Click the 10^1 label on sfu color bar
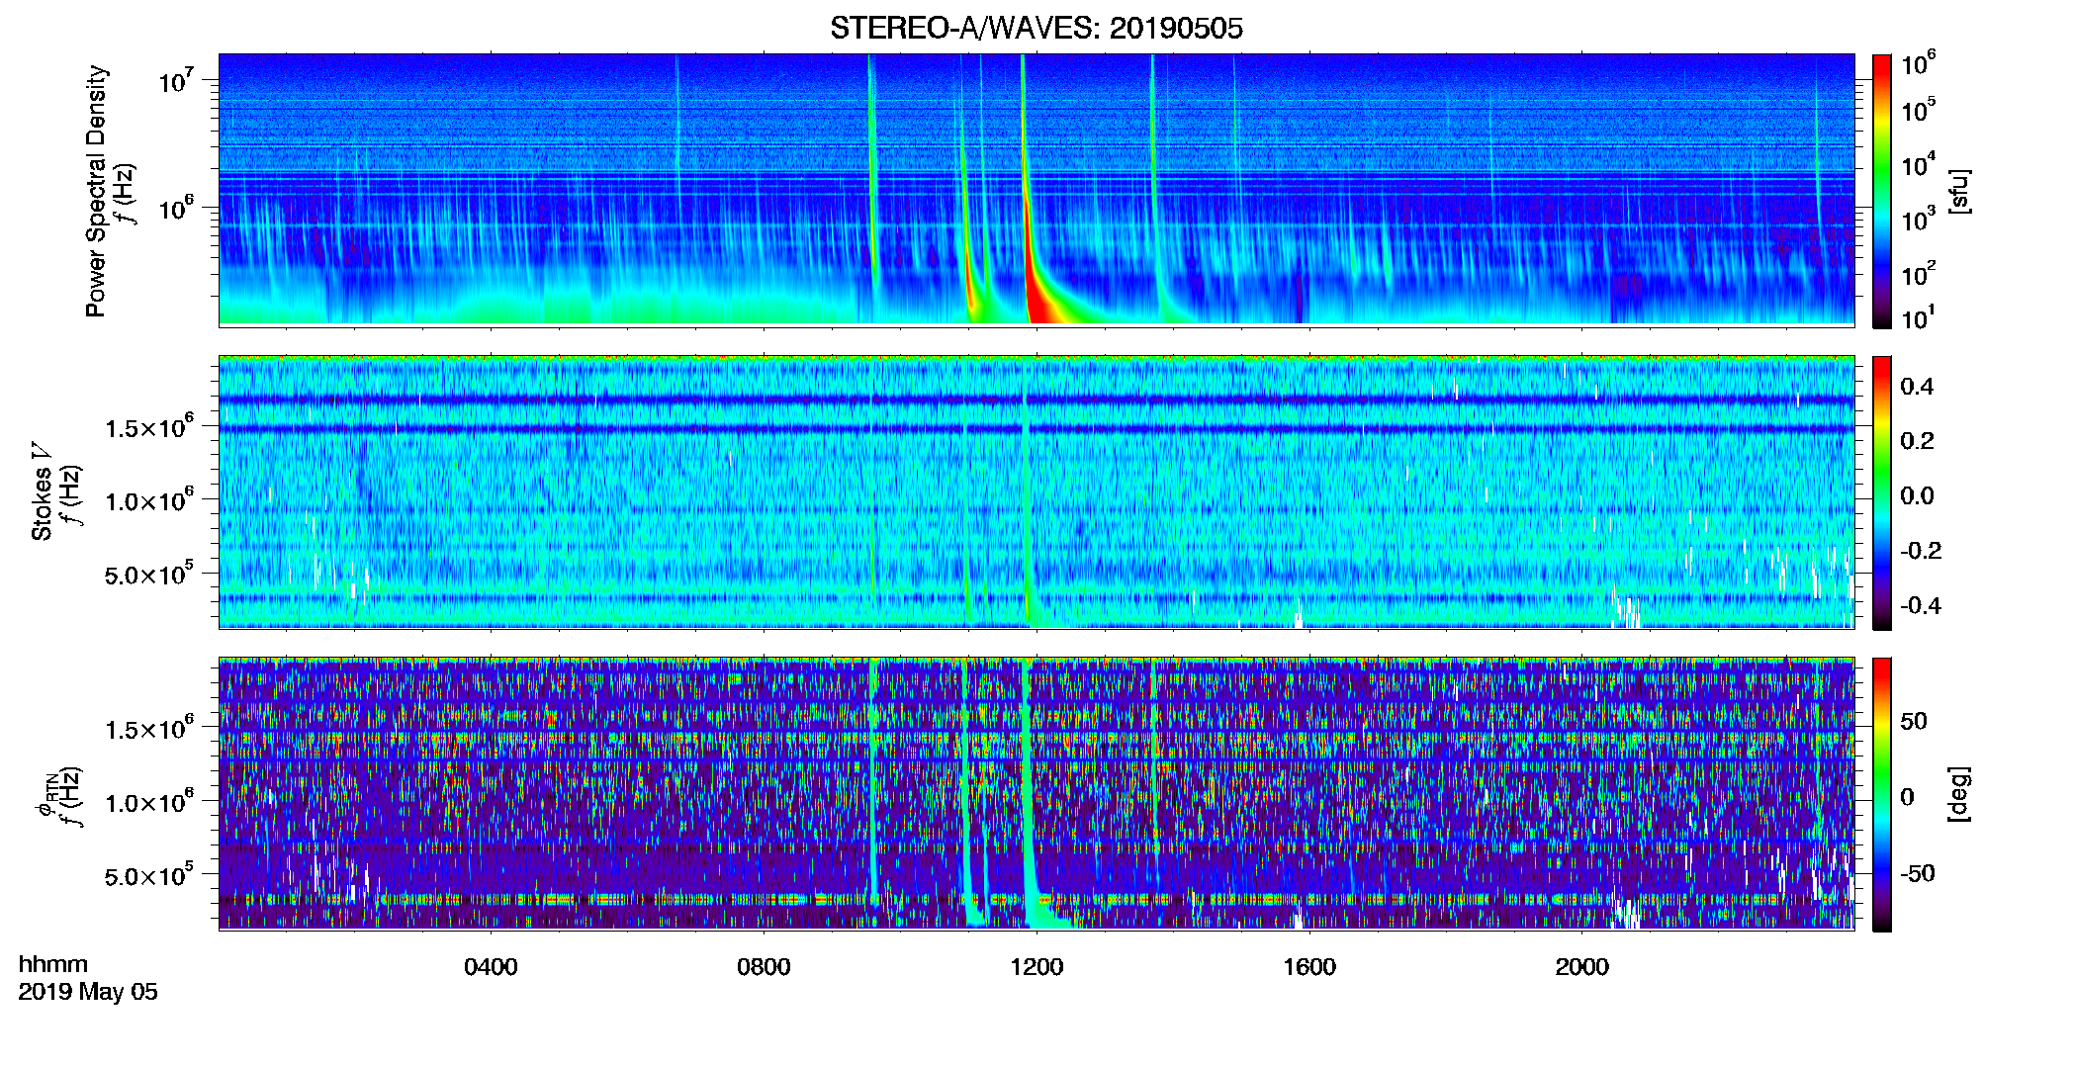 1919,318
